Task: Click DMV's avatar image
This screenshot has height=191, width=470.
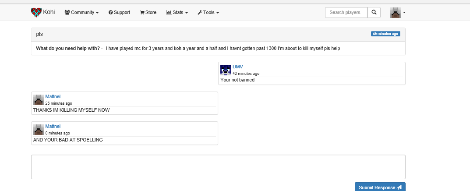Action: [x=226, y=70]
